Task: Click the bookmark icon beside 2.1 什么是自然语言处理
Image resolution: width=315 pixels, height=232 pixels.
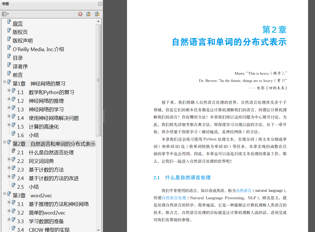Action: click(x=14, y=151)
